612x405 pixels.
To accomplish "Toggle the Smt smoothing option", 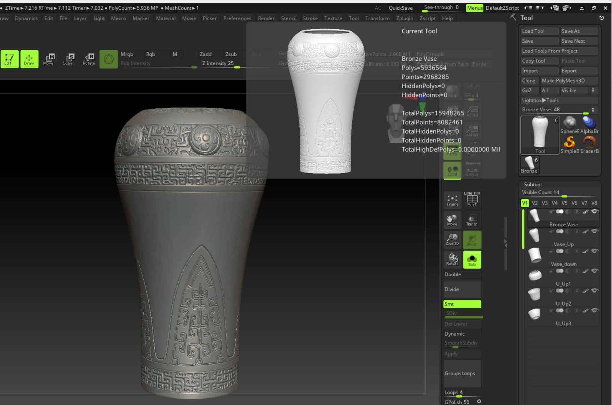I will tap(462, 304).
